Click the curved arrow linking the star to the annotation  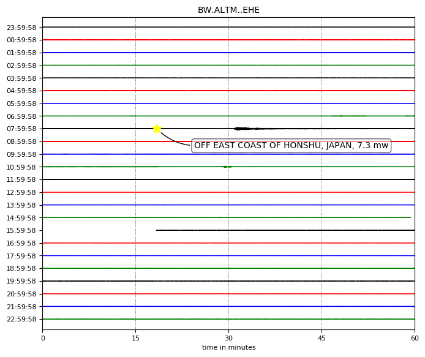175,141
